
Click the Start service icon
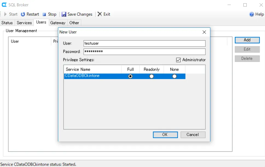point(5,14)
